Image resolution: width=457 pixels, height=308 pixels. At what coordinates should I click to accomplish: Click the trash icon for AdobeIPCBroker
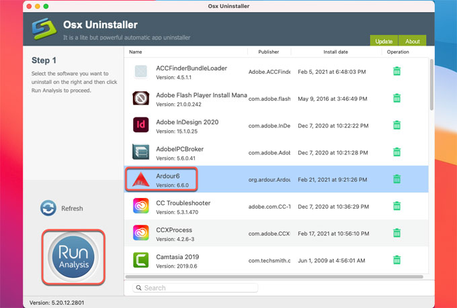click(x=397, y=152)
